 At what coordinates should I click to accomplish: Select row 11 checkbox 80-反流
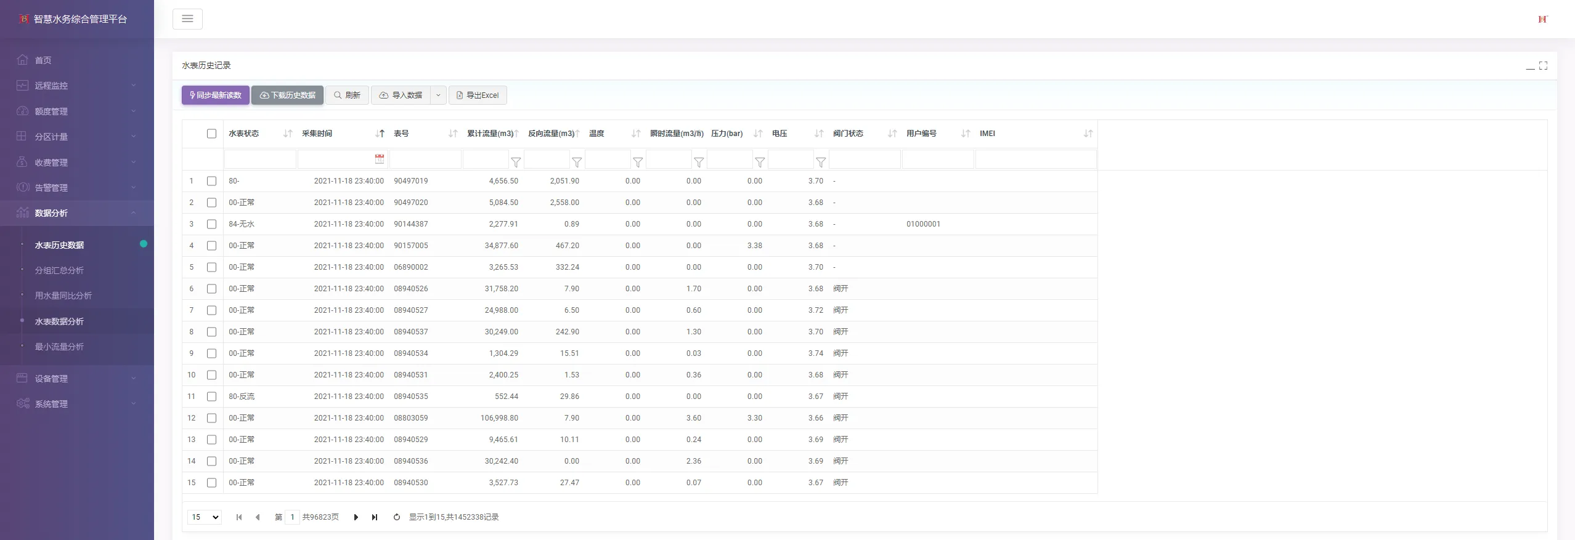(212, 397)
